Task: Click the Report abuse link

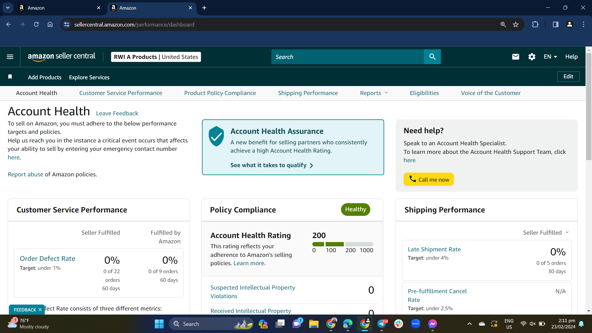Action: pos(25,174)
